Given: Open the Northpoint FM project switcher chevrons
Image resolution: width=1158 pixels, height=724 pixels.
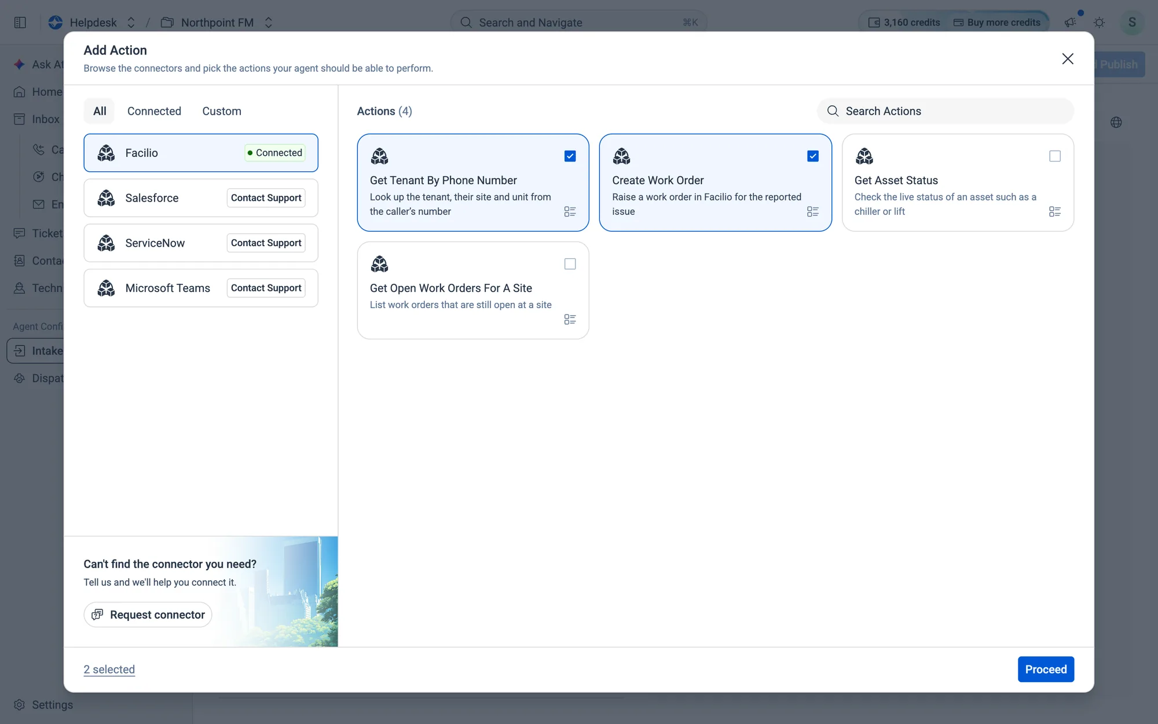Looking at the screenshot, I should coord(268,23).
